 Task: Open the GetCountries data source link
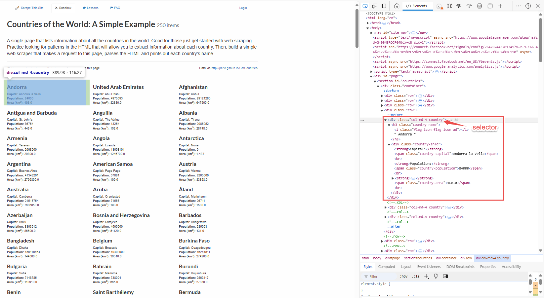[x=235, y=68]
